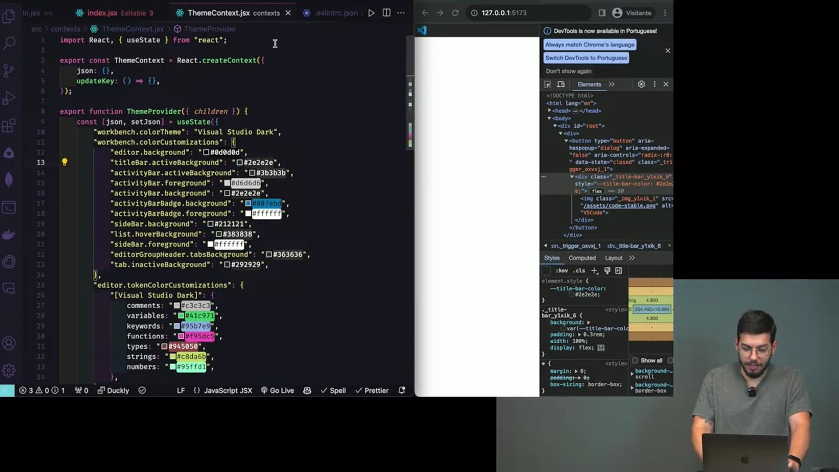
Task: Switch to the Computed styles tab
Action: pyautogui.click(x=582, y=258)
